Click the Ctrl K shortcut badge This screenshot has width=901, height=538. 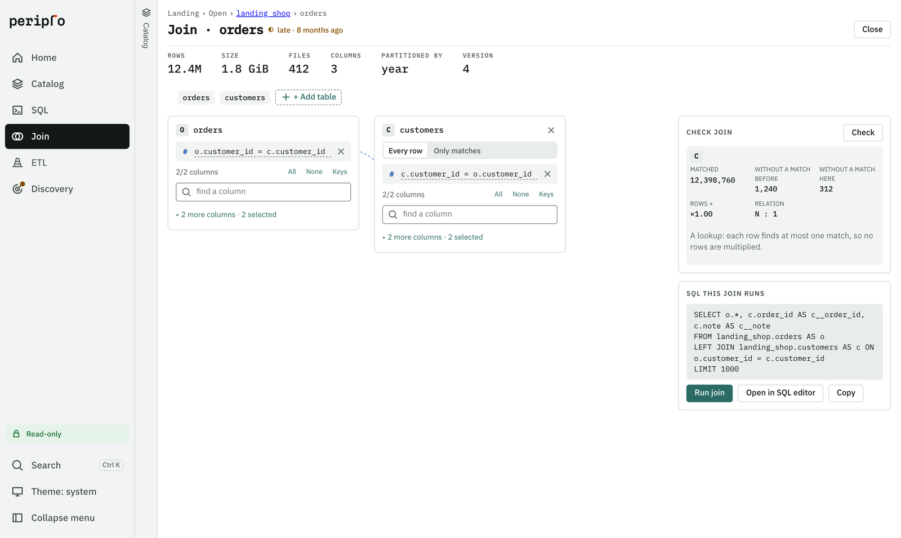(111, 465)
